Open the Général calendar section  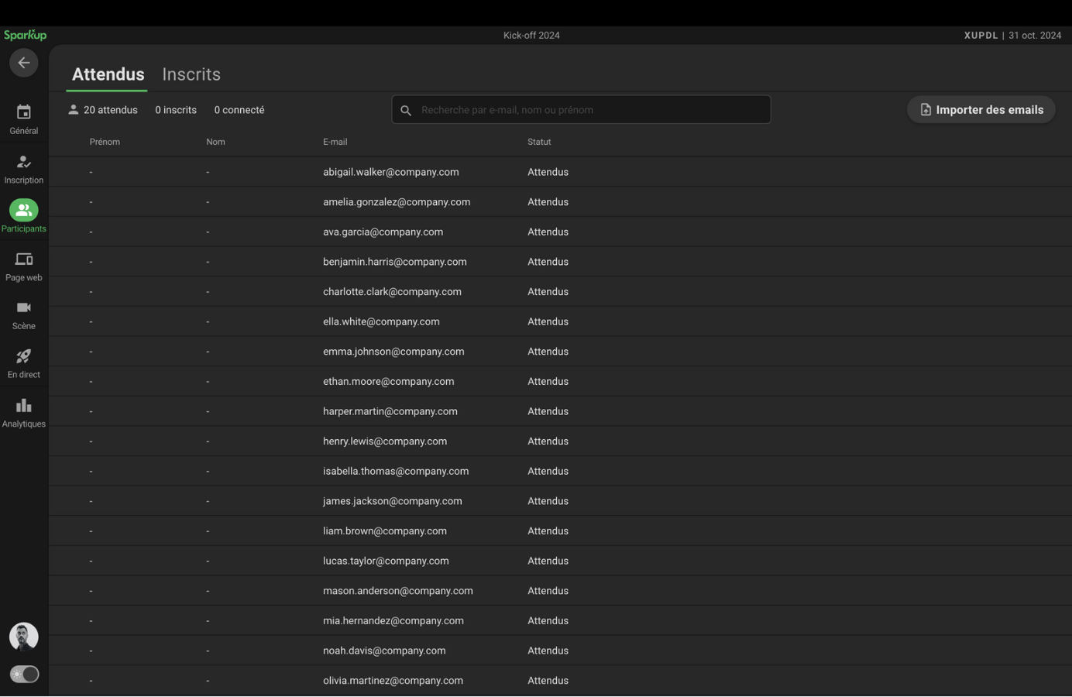point(24,119)
